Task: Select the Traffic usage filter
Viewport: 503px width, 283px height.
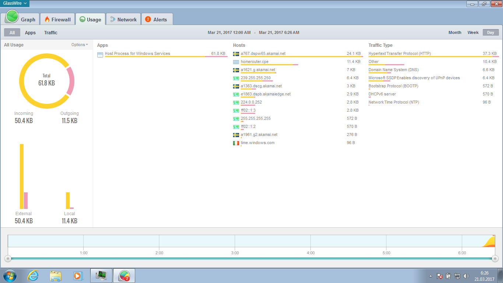Action: (x=51, y=33)
